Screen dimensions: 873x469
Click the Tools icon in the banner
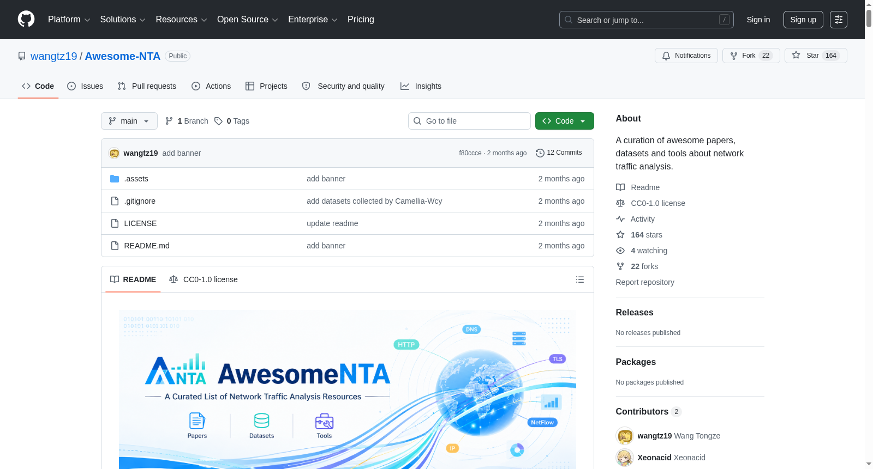click(x=324, y=421)
